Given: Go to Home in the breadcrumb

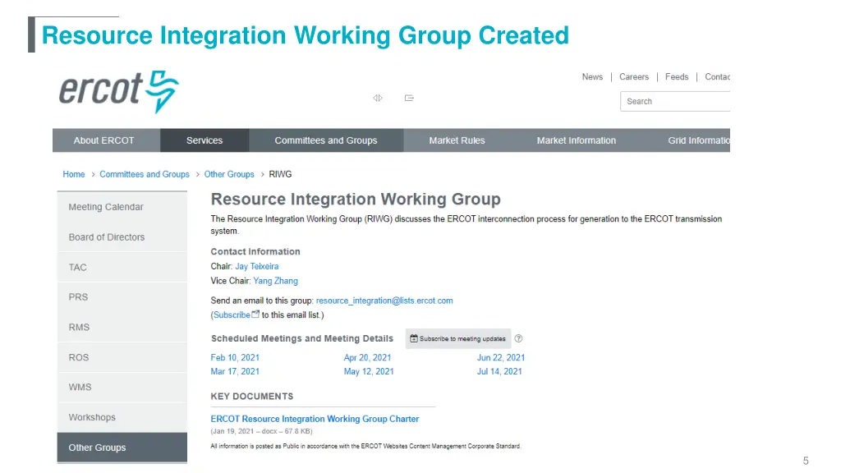Looking at the screenshot, I should (73, 174).
